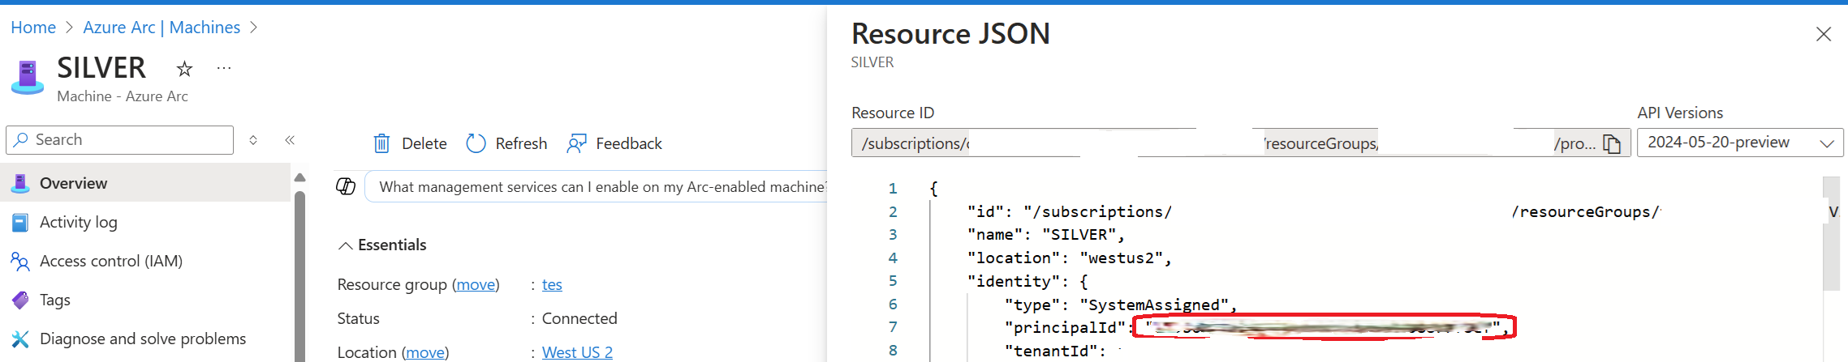Viewport: 1848px width, 362px height.
Task: Refresh the machine overview
Action: pyautogui.click(x=506, y=143)
